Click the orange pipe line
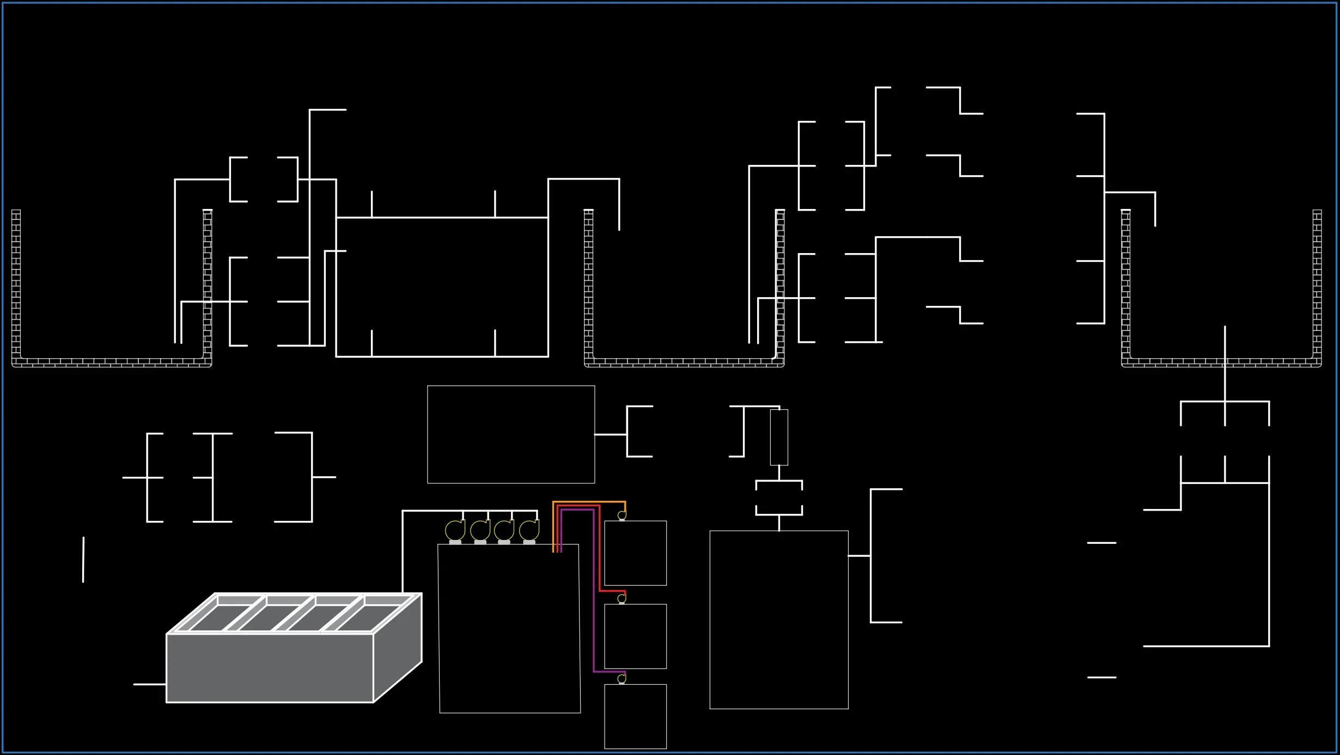This screenshot has height=755, width=1340. click(589, 502)
